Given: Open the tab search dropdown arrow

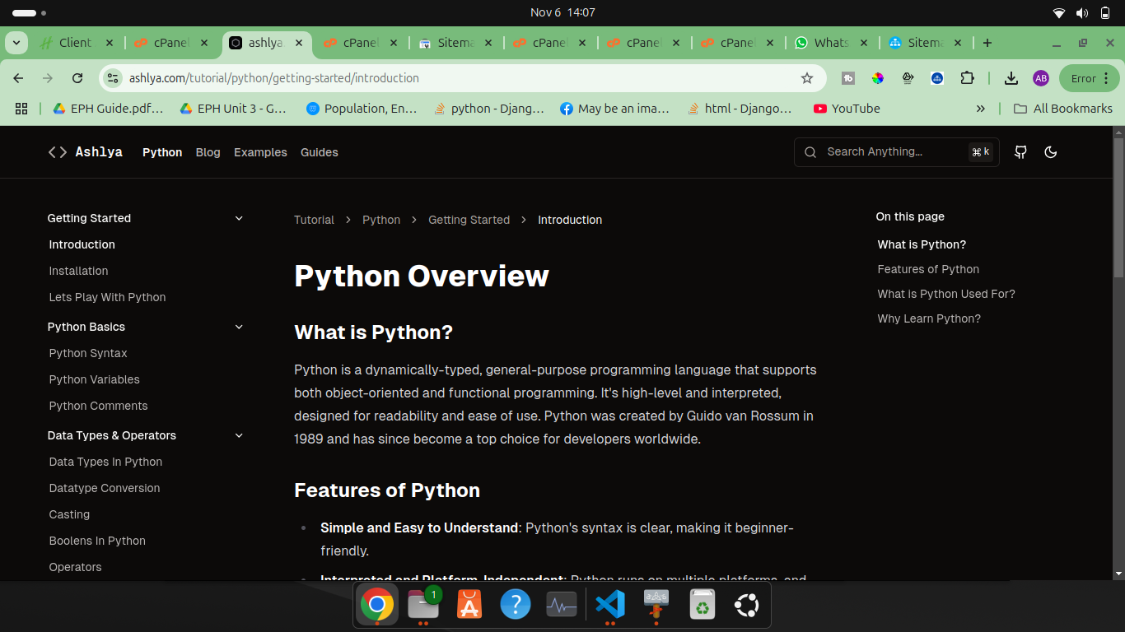Looking at the screenshot, I should pyautogui.click(x=16, y=43).
